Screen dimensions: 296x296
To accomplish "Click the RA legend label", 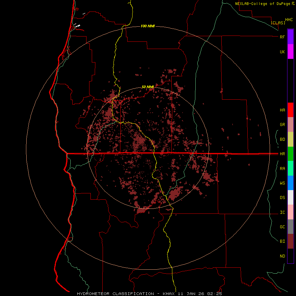I will 282,169.
